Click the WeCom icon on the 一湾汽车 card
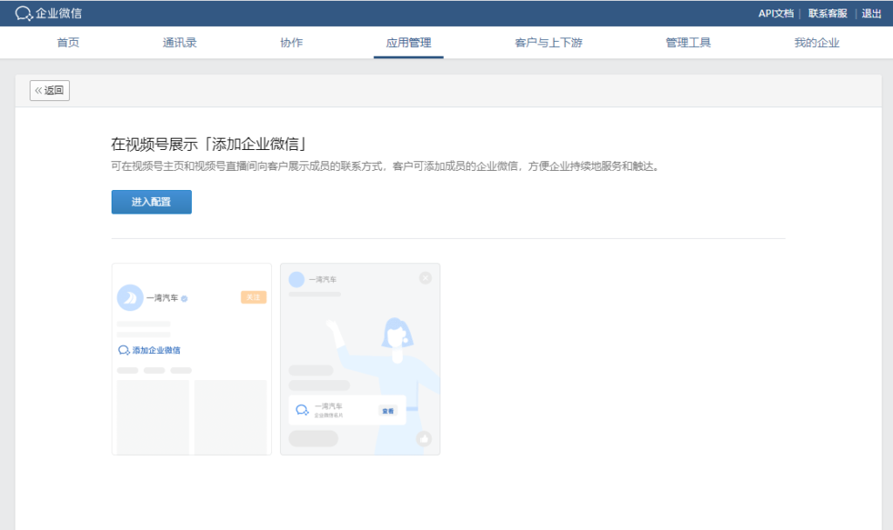The width and height of the screenshot is (893, 530). click(302, 410)
